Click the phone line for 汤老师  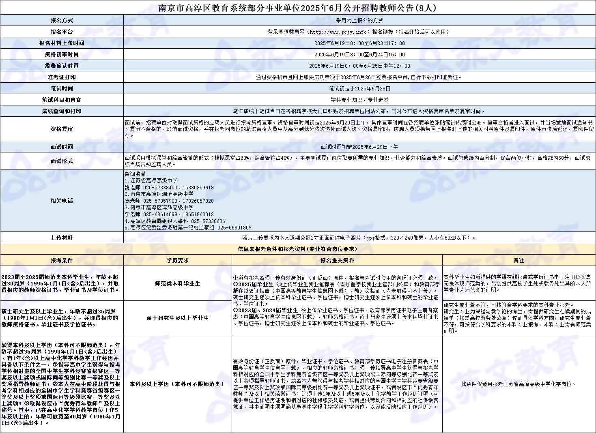coord(169,201)
